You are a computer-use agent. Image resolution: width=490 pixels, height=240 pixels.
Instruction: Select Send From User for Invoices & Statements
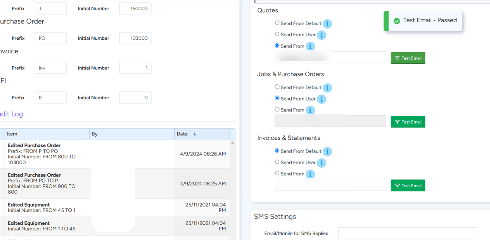pos(277,162)
